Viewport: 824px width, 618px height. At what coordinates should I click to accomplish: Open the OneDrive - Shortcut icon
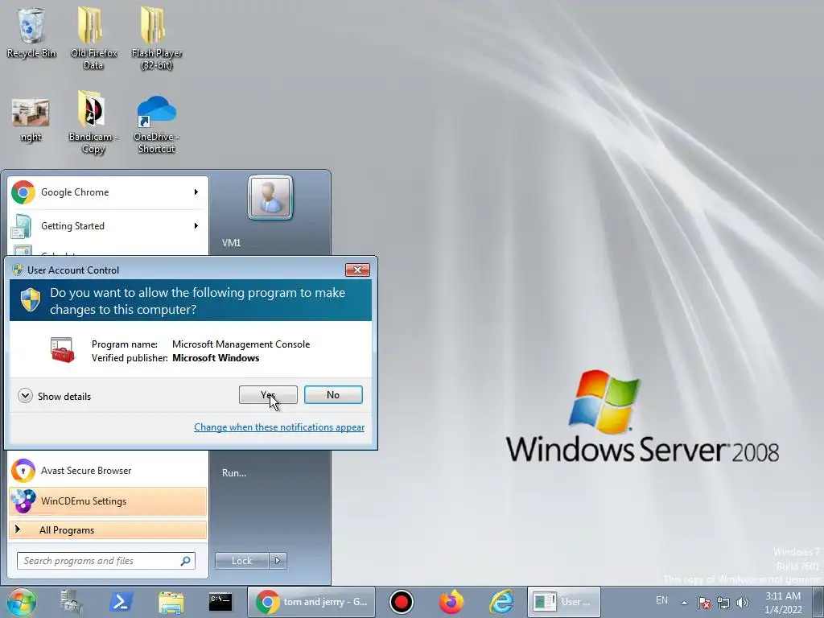pyautogui.click(x=157, y=125)
